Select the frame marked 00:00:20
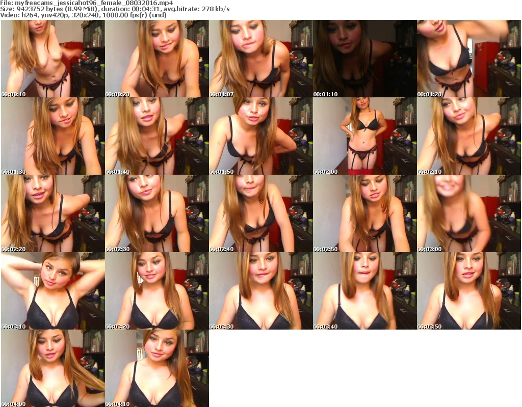Screen dimensions: 522x407 point(156,59)
